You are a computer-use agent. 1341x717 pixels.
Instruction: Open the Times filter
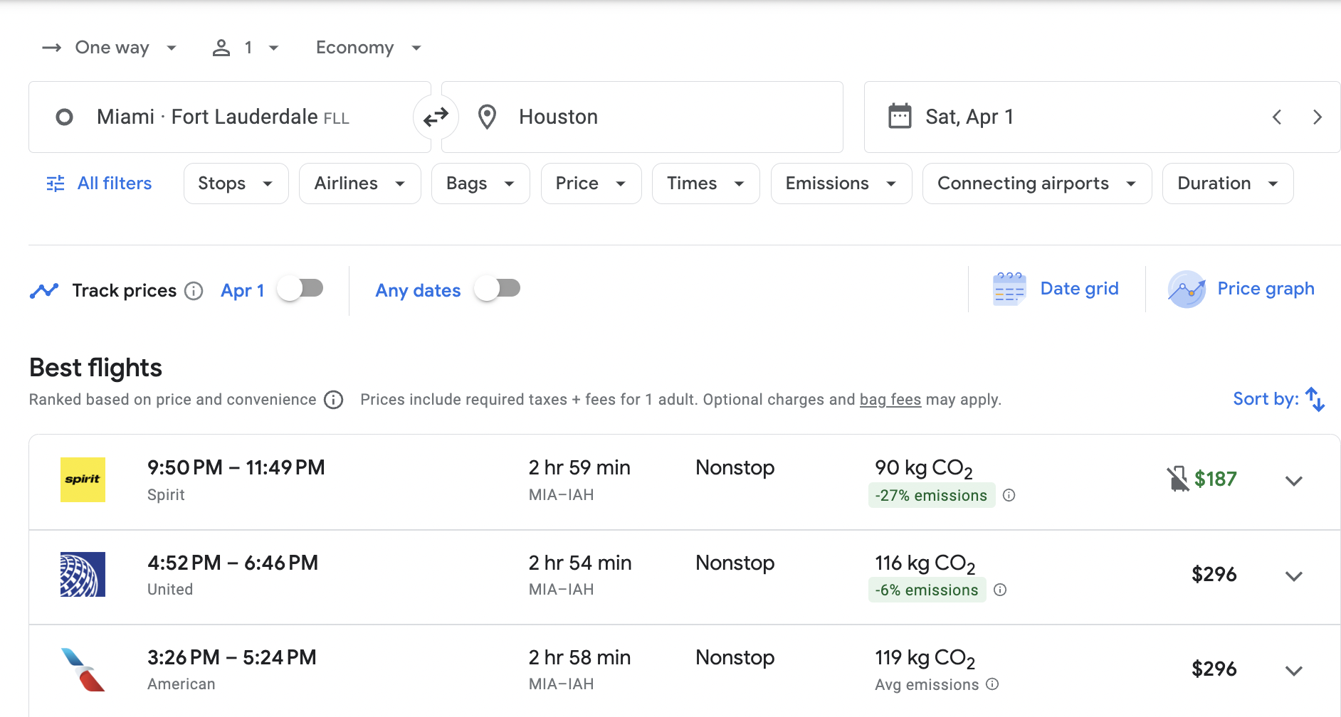coord(706,184)
